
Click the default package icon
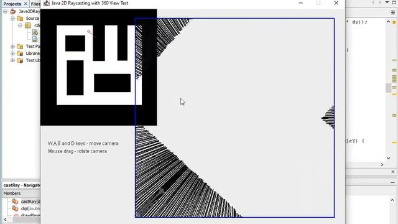click(x=27, y=26)
